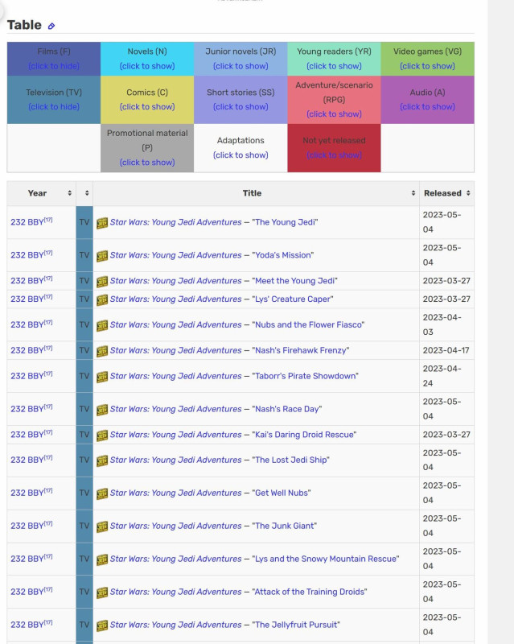Click series icon beside "Nubs and the Flower Fiasco"
The height and width of the screenshot is (644, 514).
pyautogui.click(x=102, y=325)
